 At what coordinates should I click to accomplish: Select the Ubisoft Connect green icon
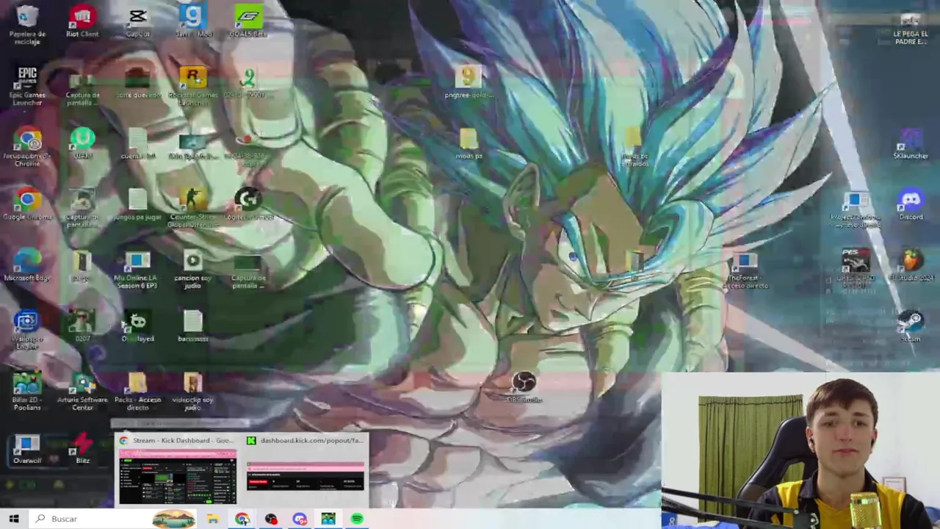coord(82,145)
